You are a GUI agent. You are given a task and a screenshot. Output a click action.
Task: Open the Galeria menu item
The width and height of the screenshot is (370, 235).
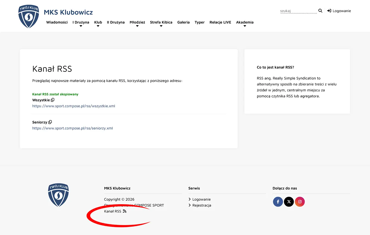(183, 22)
